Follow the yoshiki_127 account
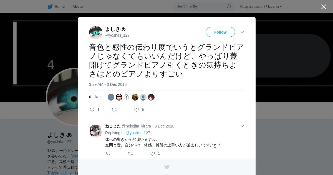This screenshot has width=333, height=175. pos(220,32)
